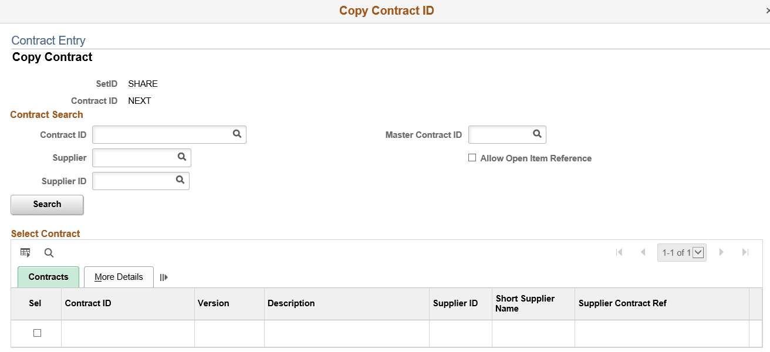
Task: Go to the previous page of results
Action: pyautogui.click(x=643, y=252)
